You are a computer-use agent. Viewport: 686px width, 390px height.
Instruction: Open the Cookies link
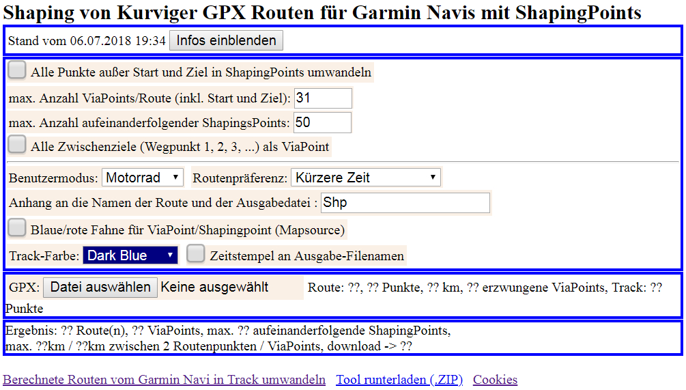[495, 380]
